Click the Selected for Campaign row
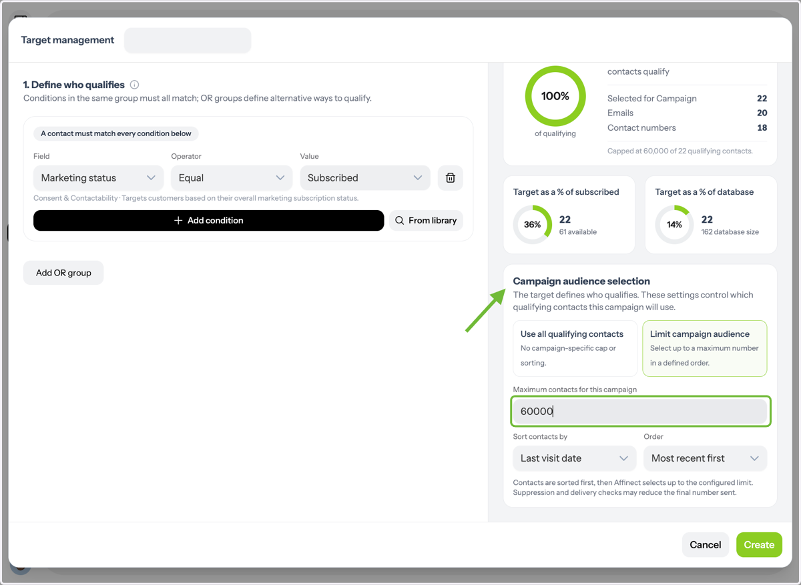801x585 pixels. (x=688, y=98)
